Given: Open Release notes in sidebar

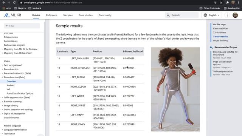Looking at the screenshot, I should pos(11,37).
